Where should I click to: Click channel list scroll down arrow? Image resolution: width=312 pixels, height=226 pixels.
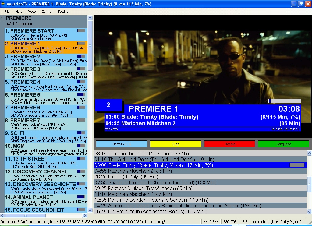90,210
